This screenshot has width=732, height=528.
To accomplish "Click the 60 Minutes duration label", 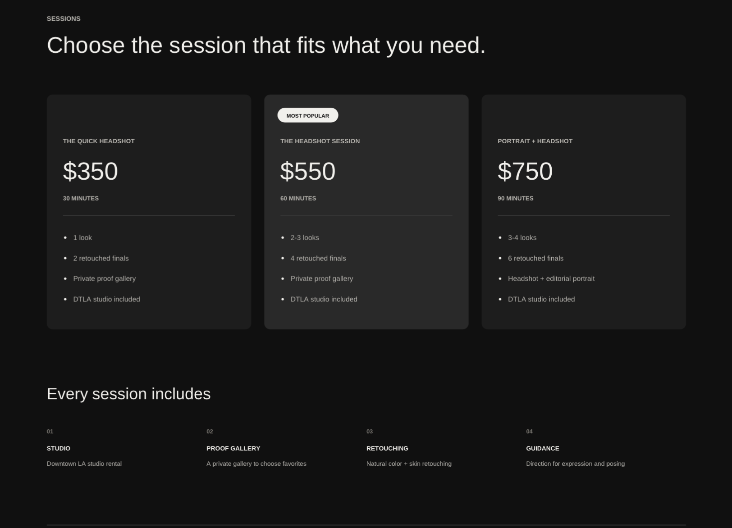I will [298, 198].
